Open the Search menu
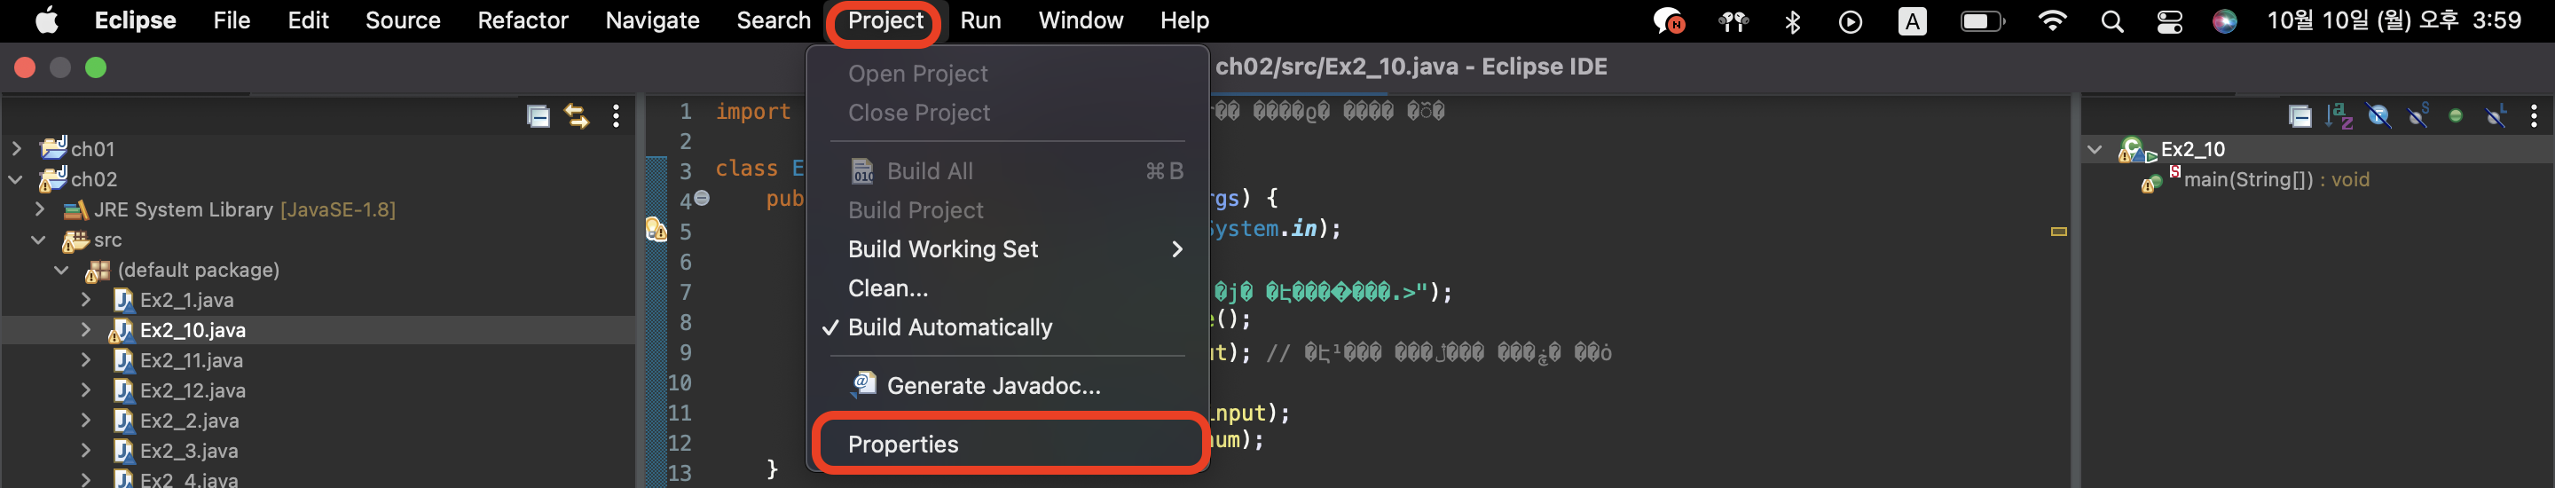 [774, 20]
